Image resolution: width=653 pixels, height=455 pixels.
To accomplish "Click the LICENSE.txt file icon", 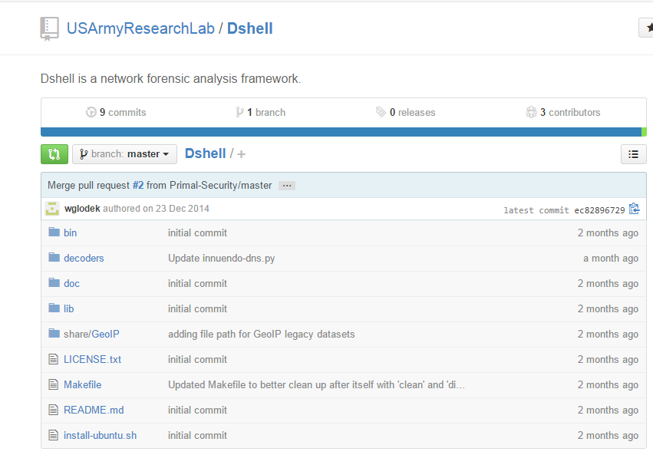I will coord(53,359).
